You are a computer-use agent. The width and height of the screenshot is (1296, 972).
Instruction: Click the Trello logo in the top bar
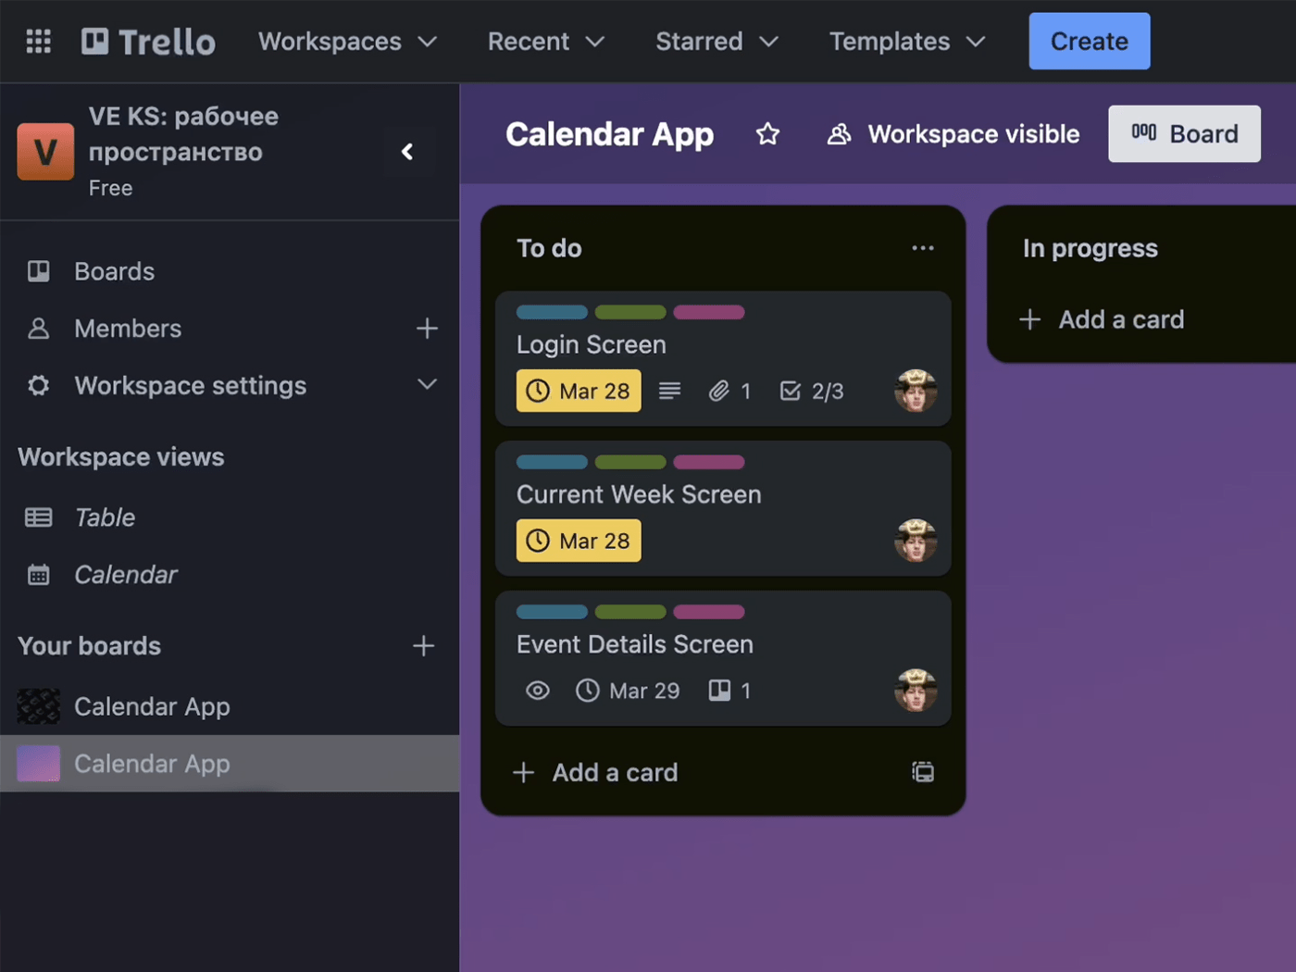click(148, 41)
